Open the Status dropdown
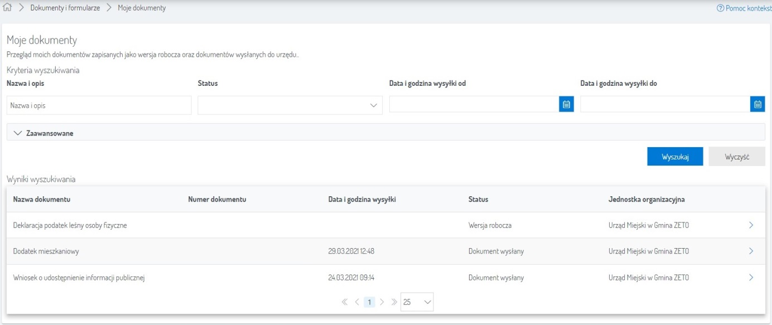This screenshot has height=325, width=772. [290, 105]
